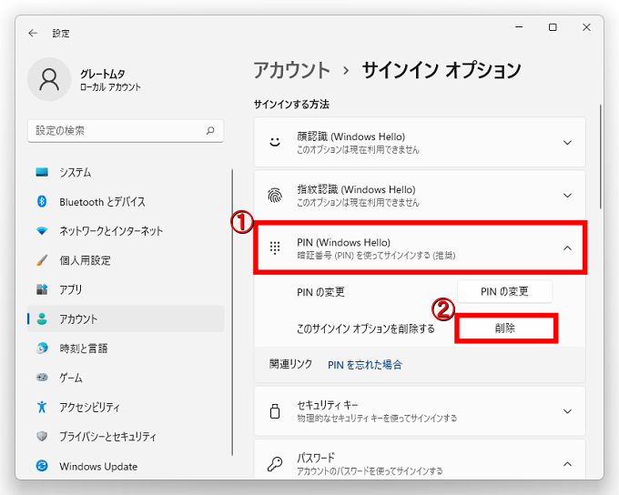Click the 削除 button

pyautogui.click(x=505, y=328)
